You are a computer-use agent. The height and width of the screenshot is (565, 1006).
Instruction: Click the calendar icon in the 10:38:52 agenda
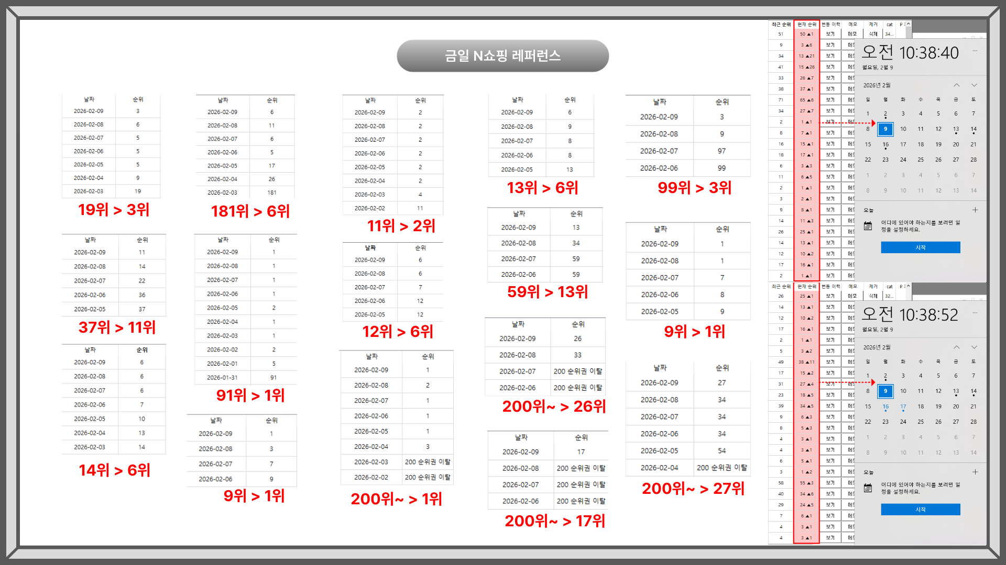pyautogui.click(x=868, y=488)
